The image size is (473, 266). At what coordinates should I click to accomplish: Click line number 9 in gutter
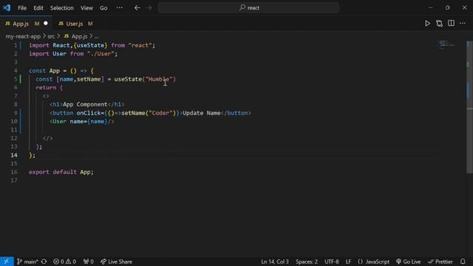16,113
